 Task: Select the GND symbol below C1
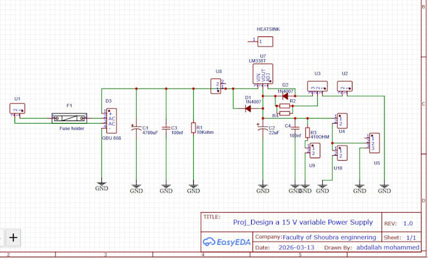[136, 188]
